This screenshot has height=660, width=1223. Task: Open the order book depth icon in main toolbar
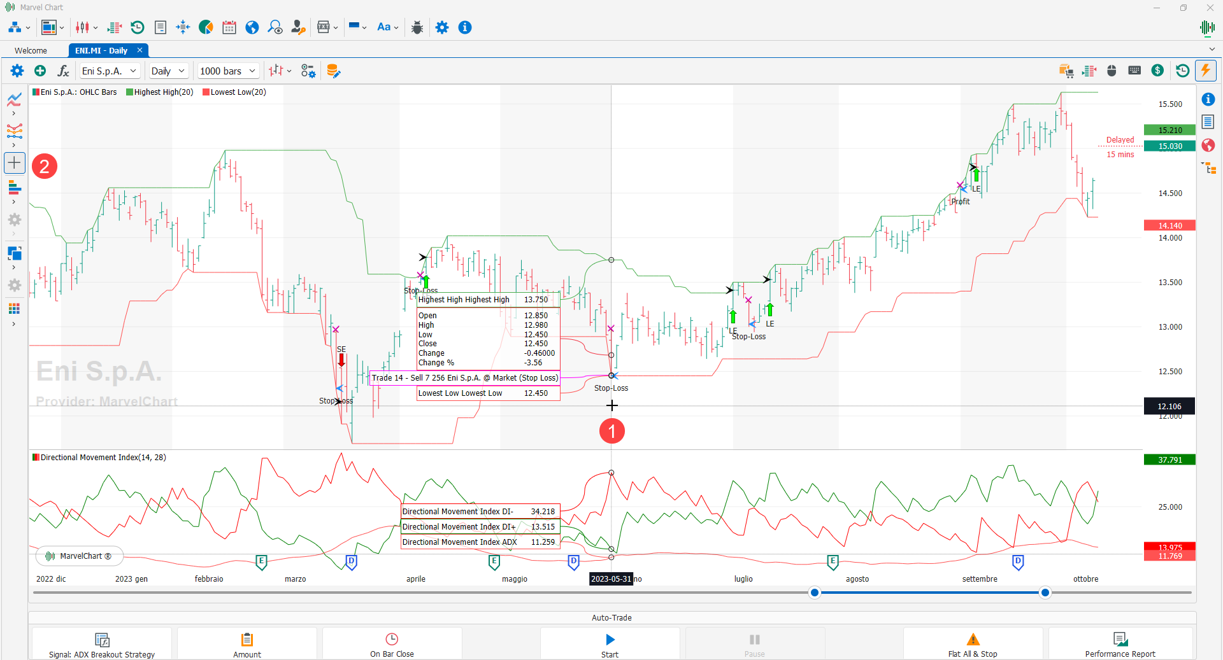(x=115, y=27)
